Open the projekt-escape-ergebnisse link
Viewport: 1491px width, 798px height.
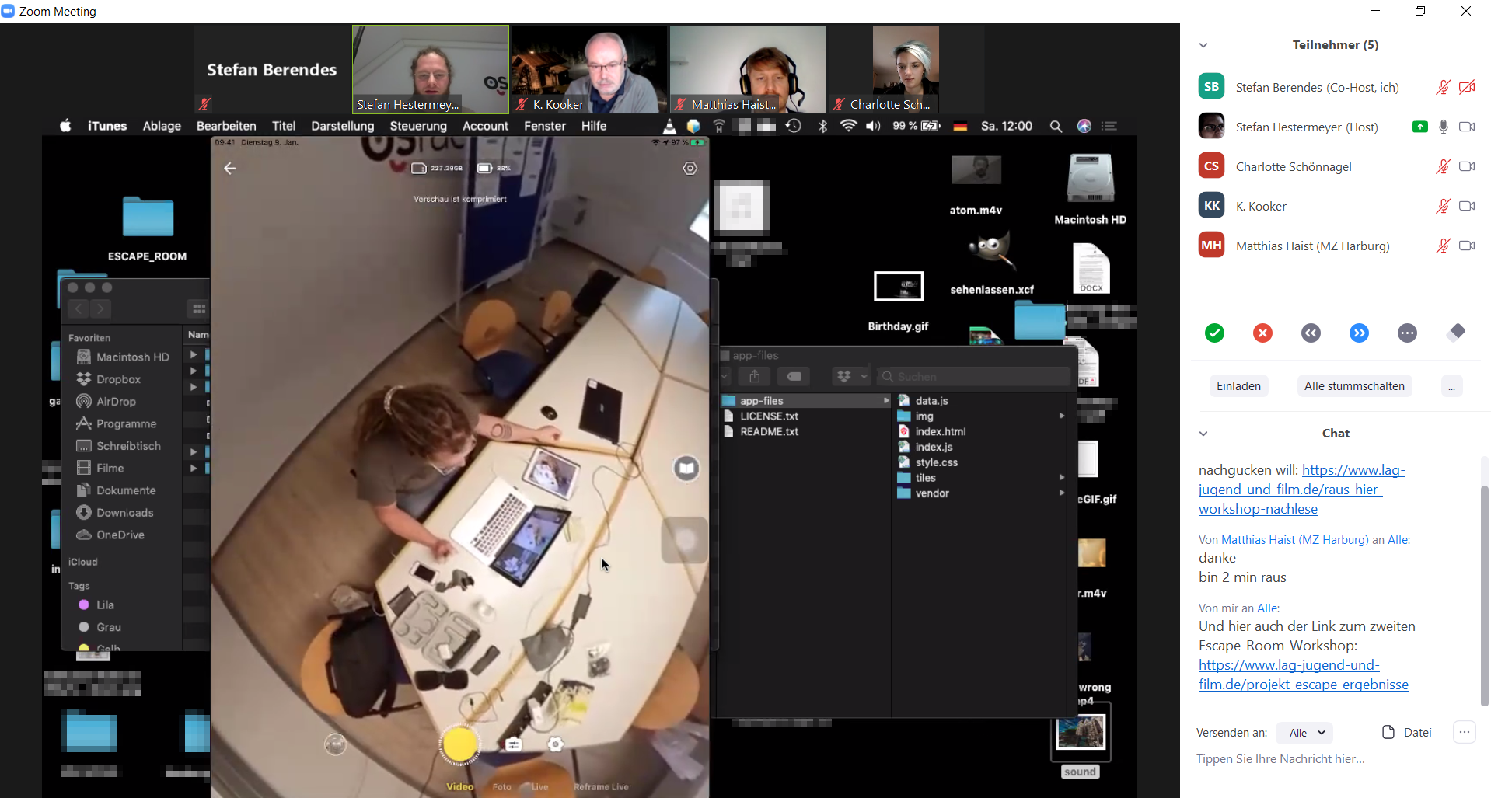[1304, 674]
